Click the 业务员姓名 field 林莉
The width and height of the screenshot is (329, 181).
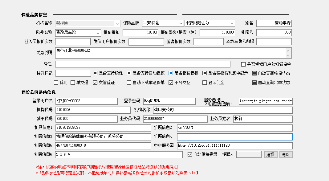(x=263, y=119)
